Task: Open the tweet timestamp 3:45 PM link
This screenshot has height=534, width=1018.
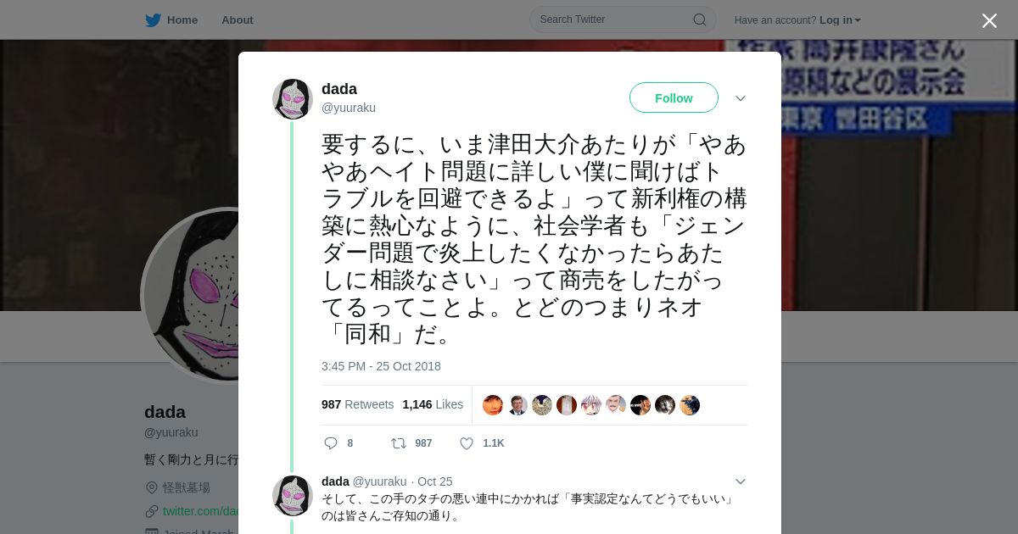Action: [381, 366]
